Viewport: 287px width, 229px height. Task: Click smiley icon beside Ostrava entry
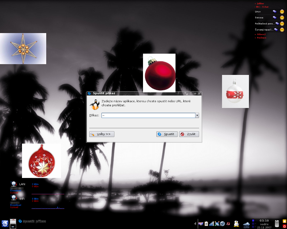[282, 17]
